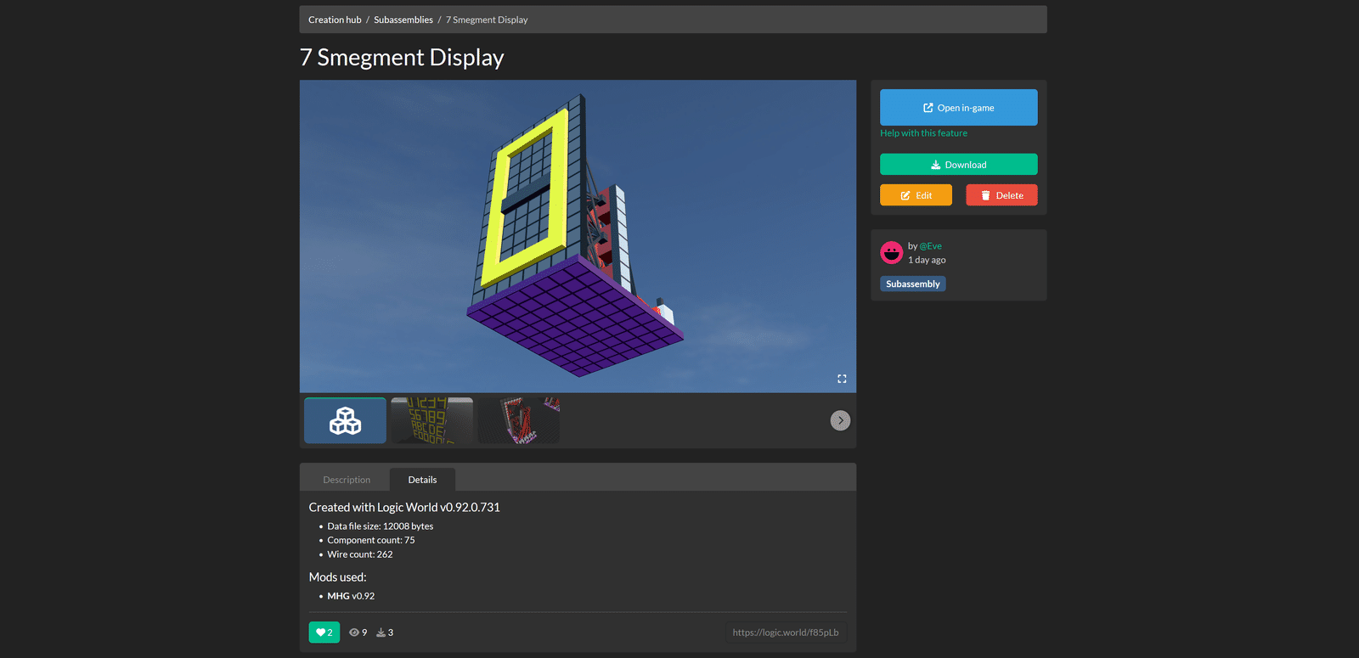Screen dimensions: 1359x658
Task: Select the MHG v0.92 mod entry
Action: pyautogui.click(x=351, y=596)
